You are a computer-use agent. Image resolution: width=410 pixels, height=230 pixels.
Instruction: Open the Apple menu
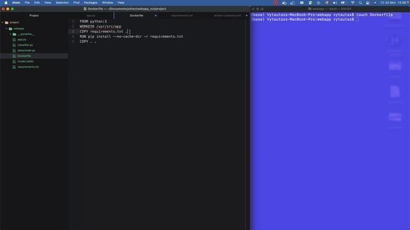[6, 3]
